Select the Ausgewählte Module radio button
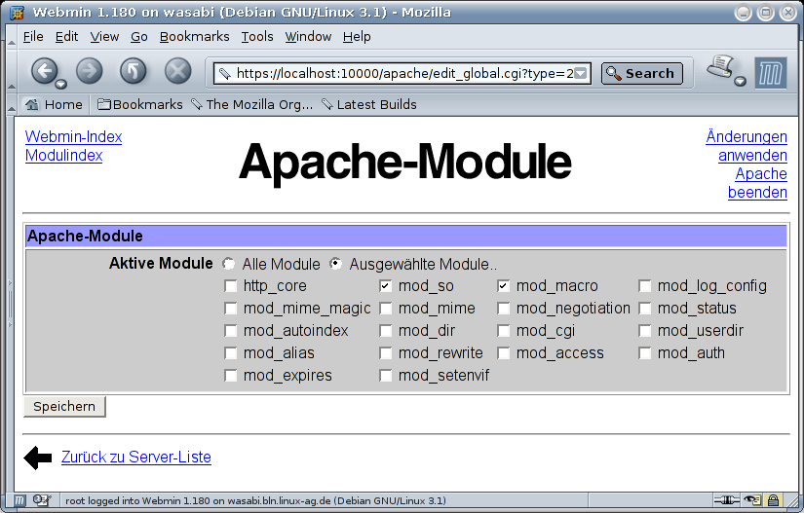The image size is (804, 513). [336, 264]
